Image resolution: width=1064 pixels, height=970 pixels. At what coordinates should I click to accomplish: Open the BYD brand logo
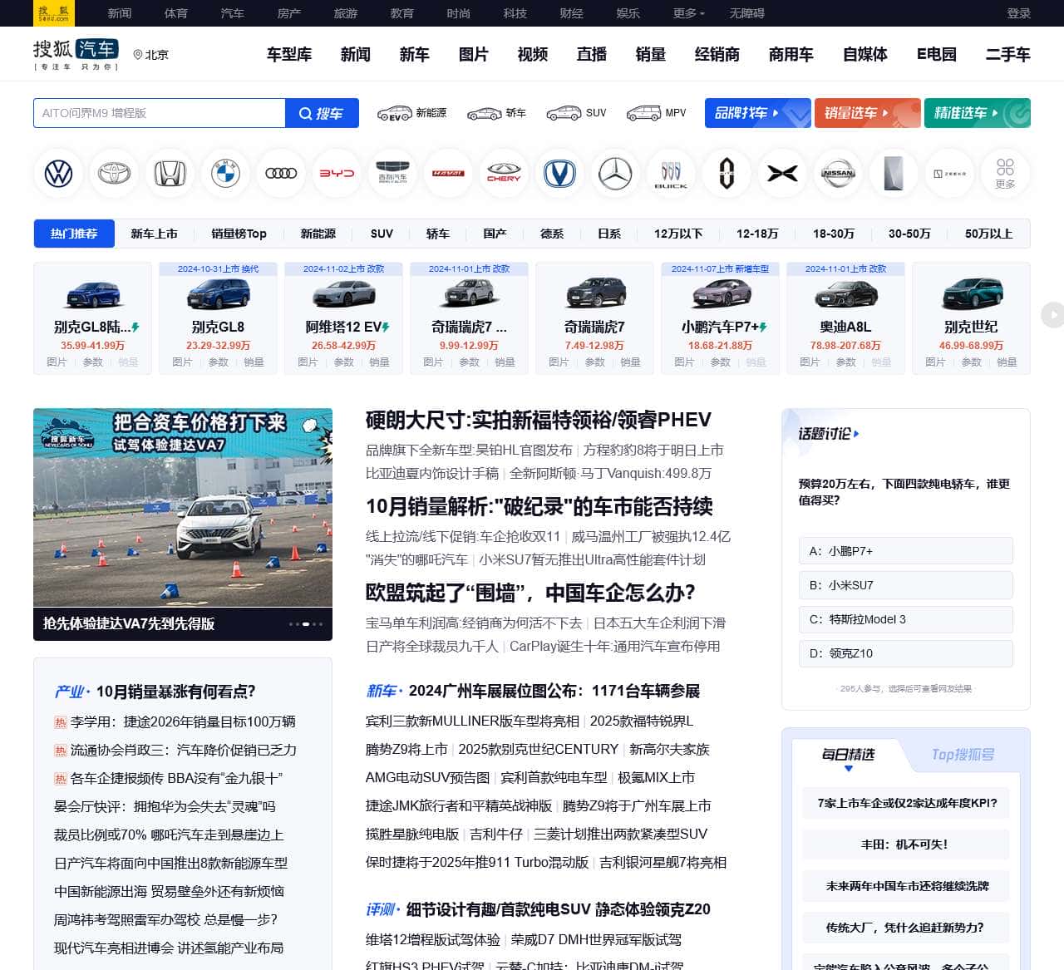(337, 173)
